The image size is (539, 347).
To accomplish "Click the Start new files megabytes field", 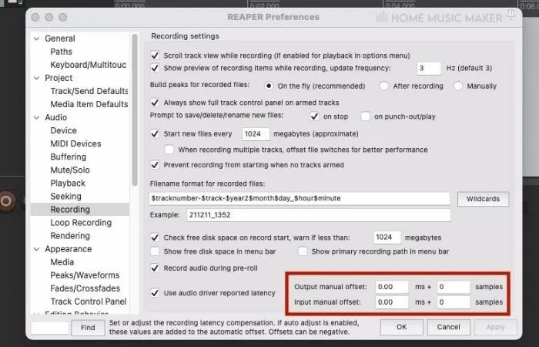I will [256, 134].
